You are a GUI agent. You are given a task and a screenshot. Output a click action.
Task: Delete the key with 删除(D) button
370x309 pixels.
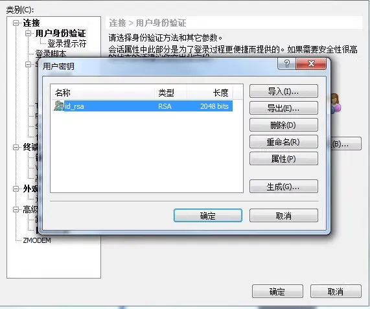(x=284, y=125)
